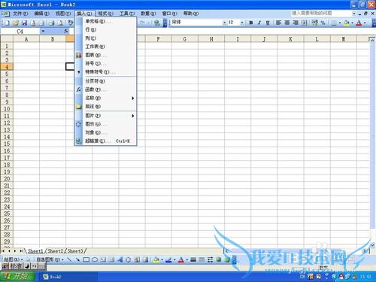Screen dimensions: 376x282
Task: Click the Font Color A on formatting toolbar
Action: [x=359, y=23]
